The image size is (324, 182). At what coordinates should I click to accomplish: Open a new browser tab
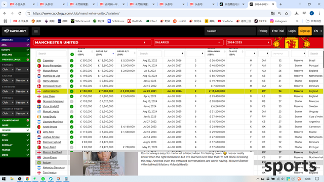tap(280, 4)
